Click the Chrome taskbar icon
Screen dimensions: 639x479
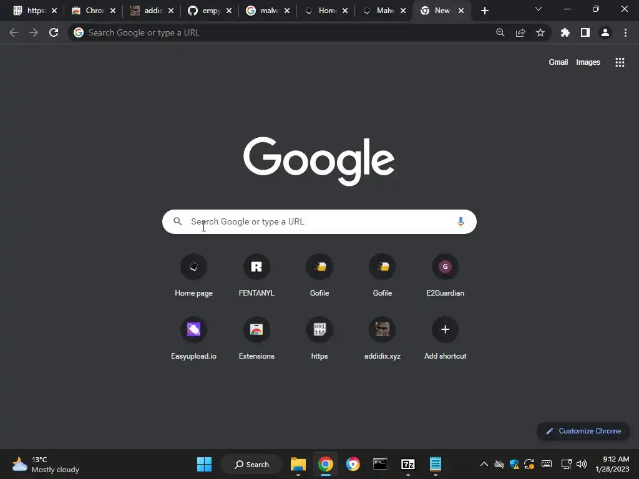click(x=326, y=464)
